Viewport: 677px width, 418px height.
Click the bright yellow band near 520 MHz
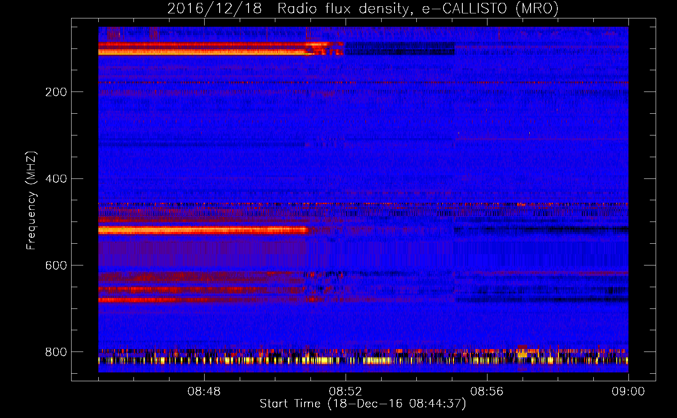coord(203,230)
